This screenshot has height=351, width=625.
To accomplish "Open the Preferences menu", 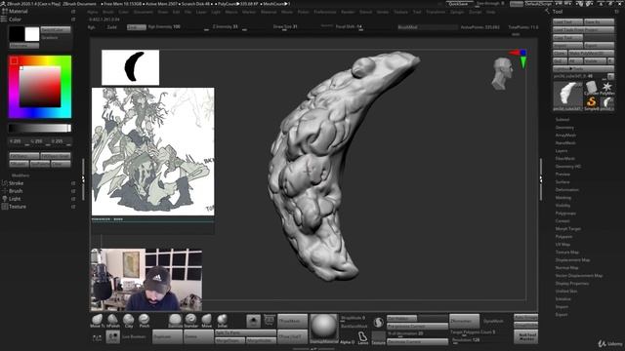I will (x=325, y=12).
